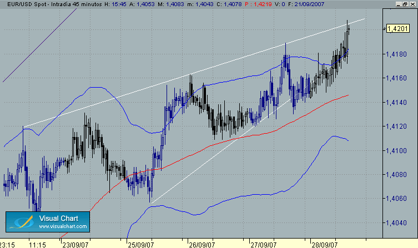The height and width of the screenshot is (248, 418).
Task: Minimize the EUR/USD chart window
Action: [399, 4]
